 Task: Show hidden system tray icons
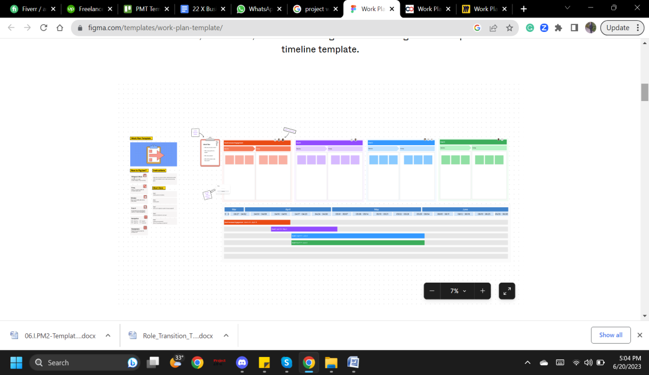pyautogui.click(x=528, y=363)
